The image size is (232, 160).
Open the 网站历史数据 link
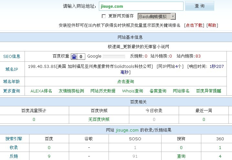[103, 91]
